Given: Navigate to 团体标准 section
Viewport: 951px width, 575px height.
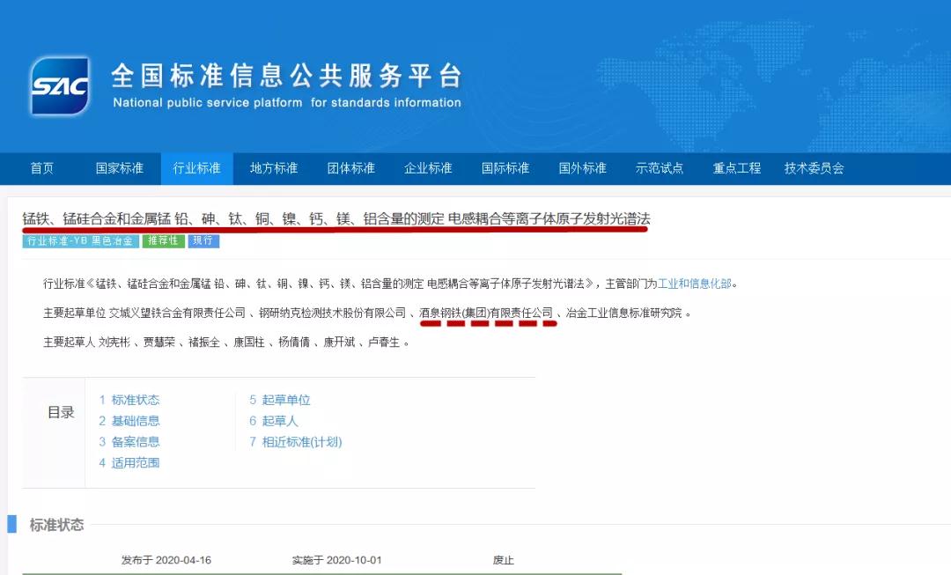Looking at the screenshot, I should [350, 168].
